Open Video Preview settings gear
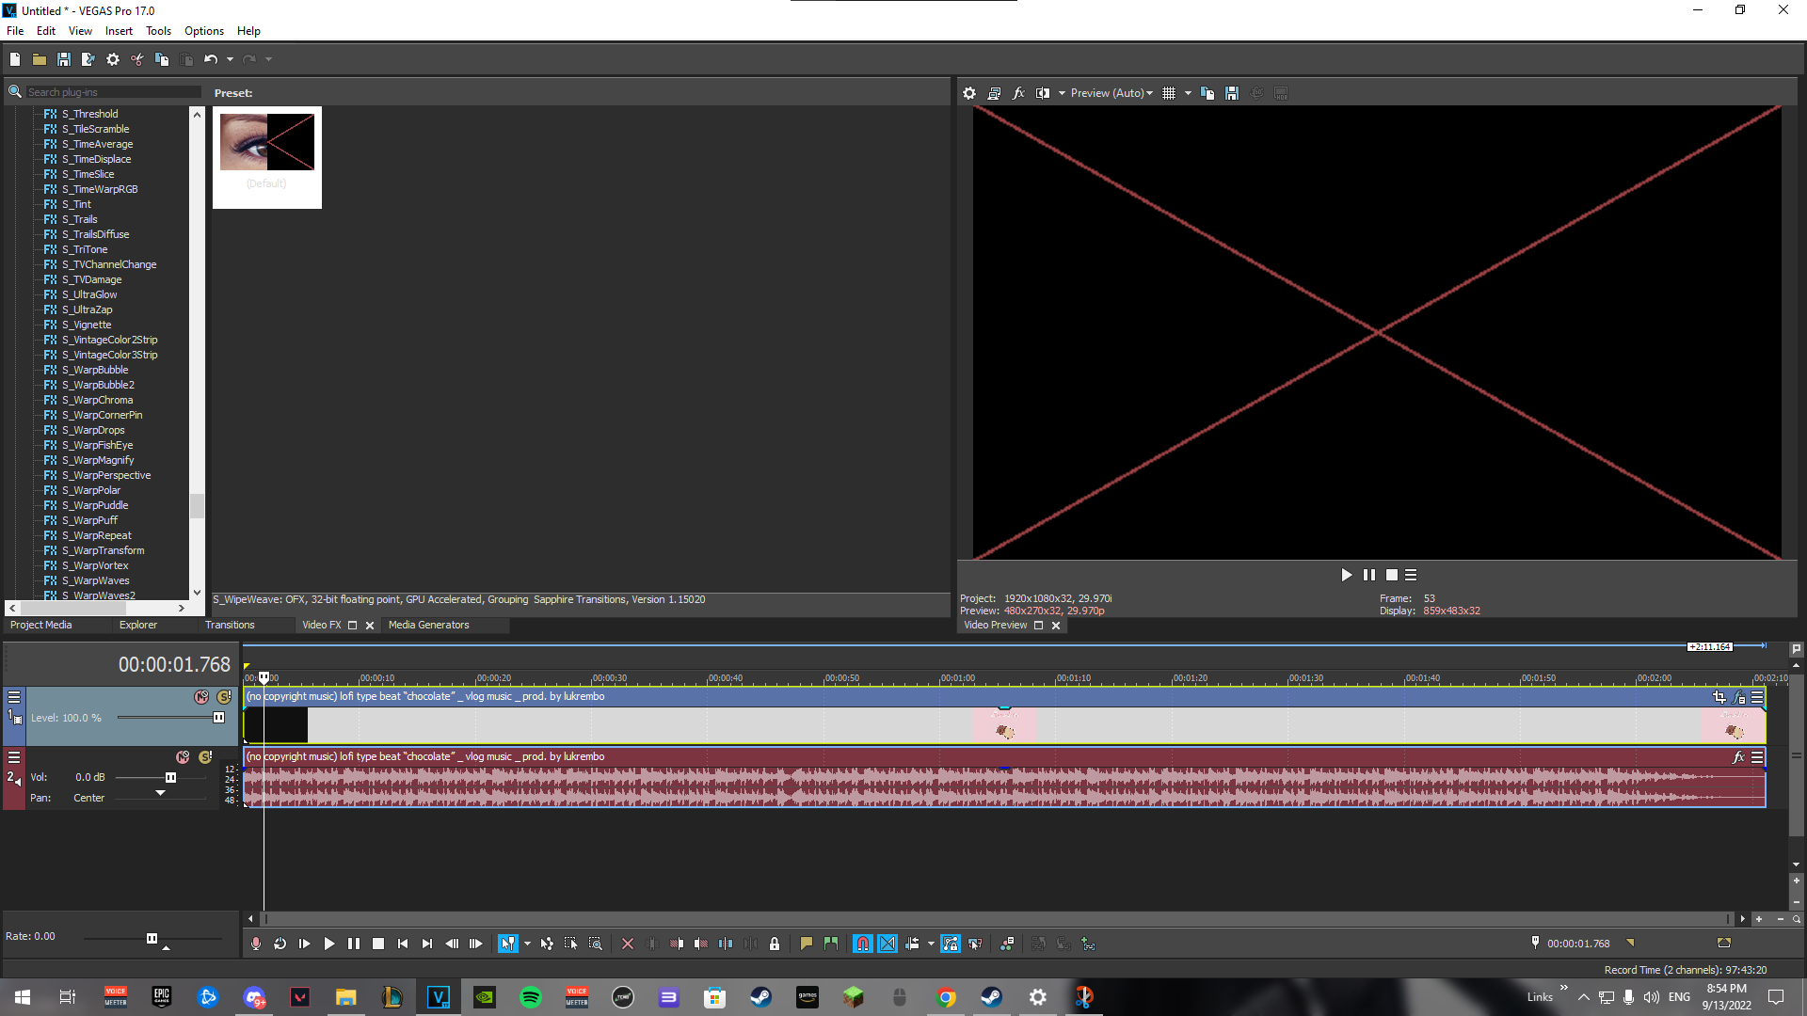This screenshot has width=1807, height=1016. [x=969, y=93]
